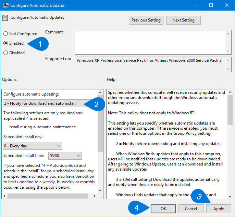
Task: Click the Supported on scroll up arrow
Action: pos(228,60)
